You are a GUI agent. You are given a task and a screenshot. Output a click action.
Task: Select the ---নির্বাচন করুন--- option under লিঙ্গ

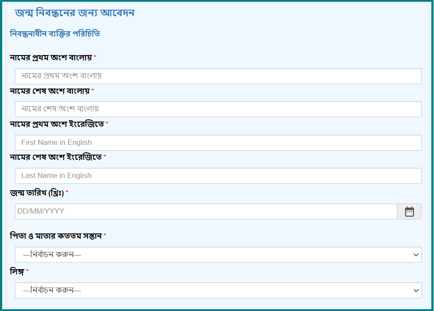click(218, 290)
